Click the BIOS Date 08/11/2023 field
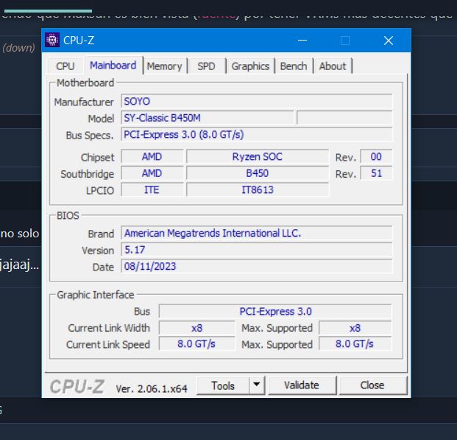This screenshot has height=440, width=457. (x=256, y=266)
